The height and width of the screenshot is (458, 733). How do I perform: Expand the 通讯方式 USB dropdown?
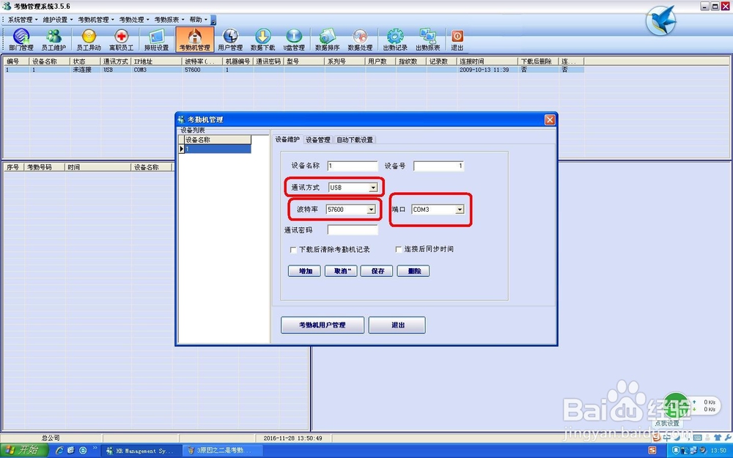point(372,188)
